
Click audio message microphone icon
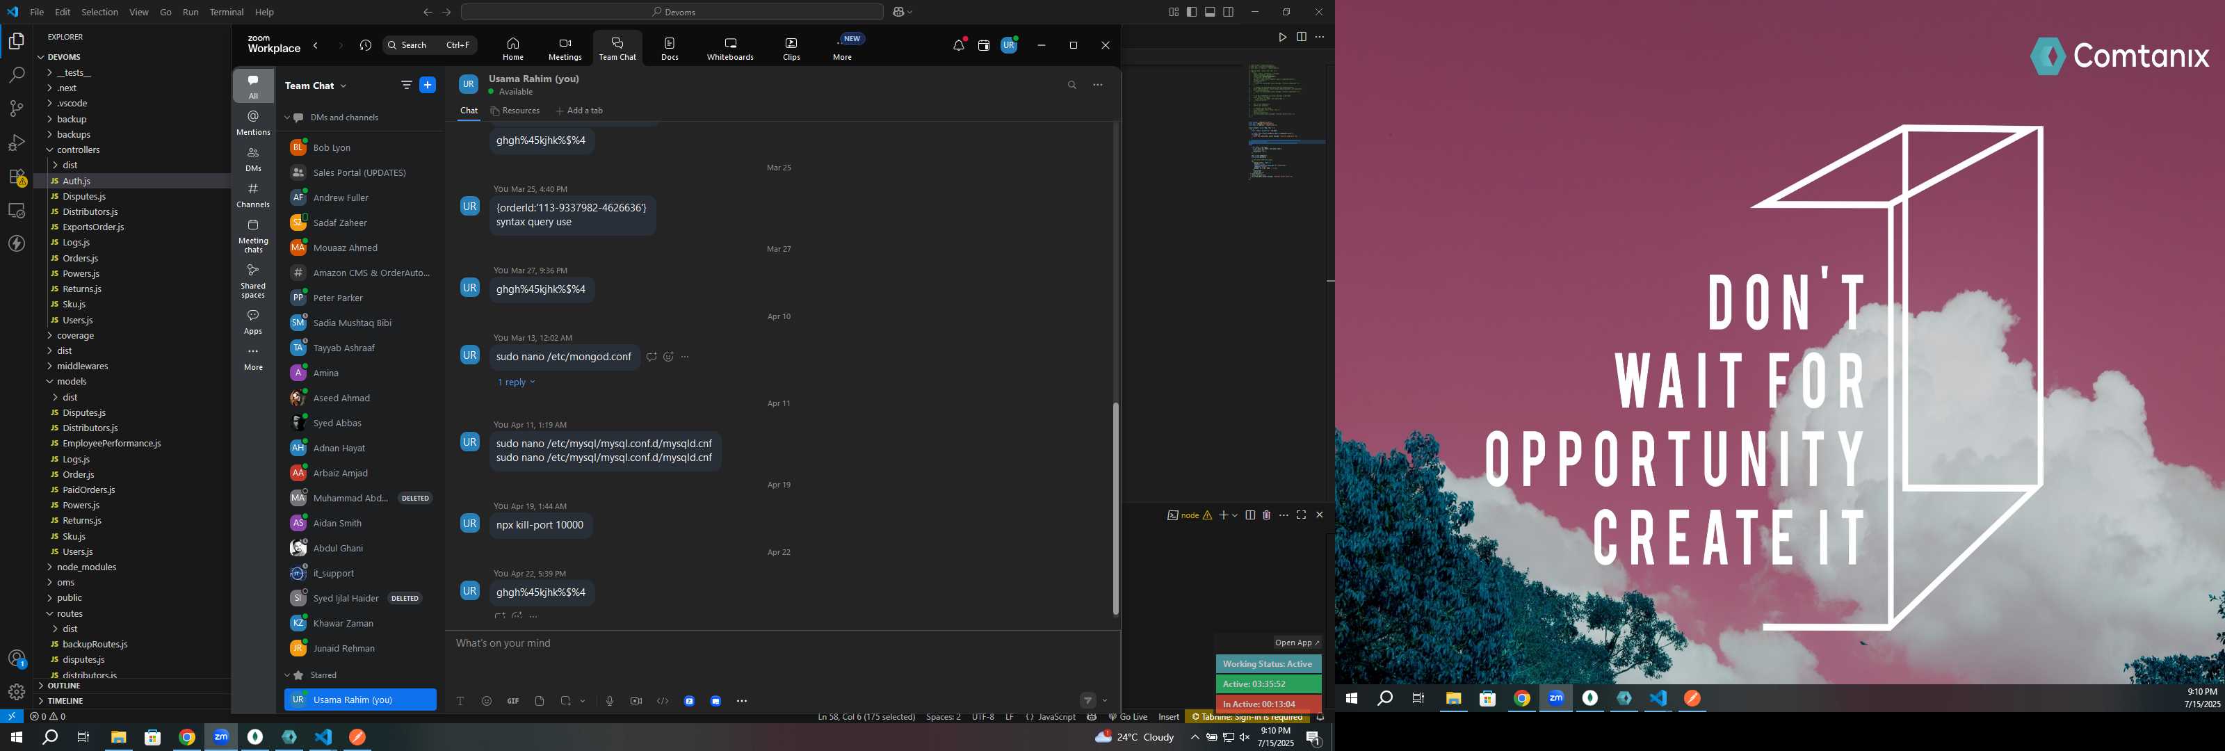610,701
